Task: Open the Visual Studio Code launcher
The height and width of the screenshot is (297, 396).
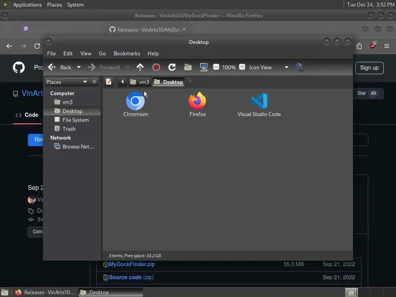Action: 259,104
